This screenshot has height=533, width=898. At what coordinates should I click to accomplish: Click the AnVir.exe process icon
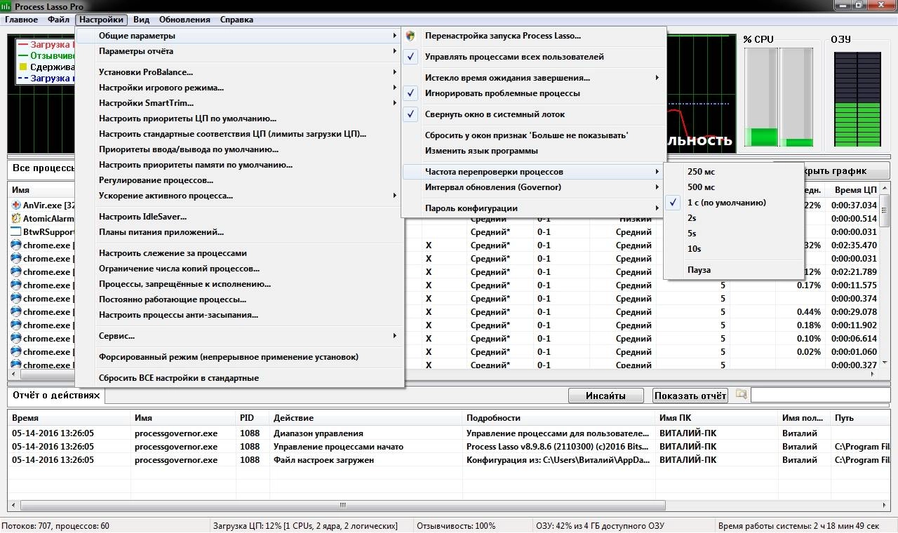tap(16, 205)
